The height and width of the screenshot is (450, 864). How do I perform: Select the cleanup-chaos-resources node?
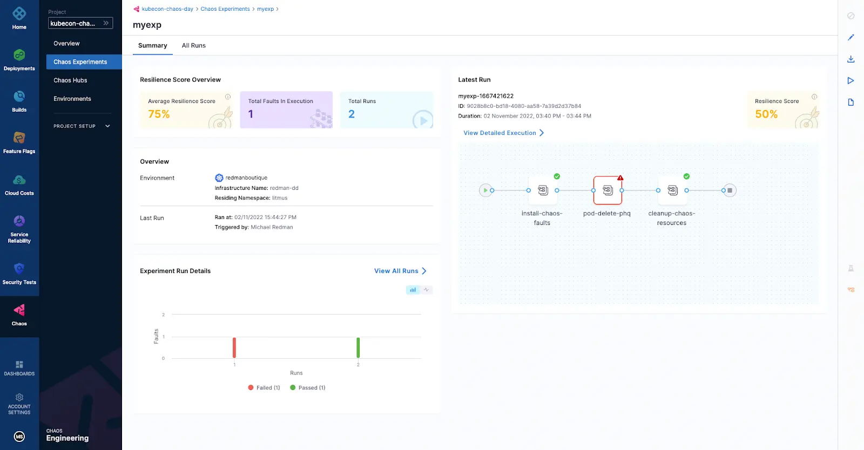[x=672, y=190]
